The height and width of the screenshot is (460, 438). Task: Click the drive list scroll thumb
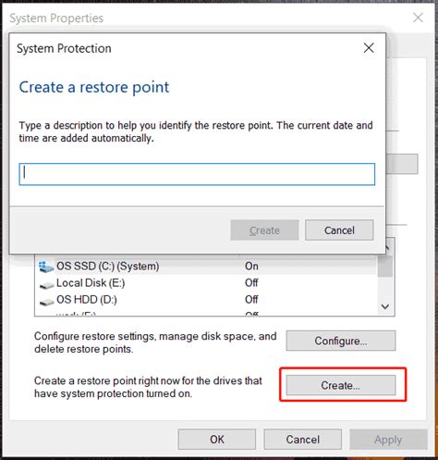point(385,266)
